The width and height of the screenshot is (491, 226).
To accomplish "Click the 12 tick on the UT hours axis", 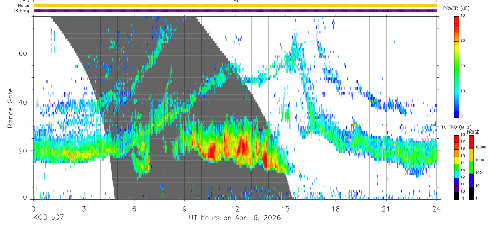I will click(235, 208).
